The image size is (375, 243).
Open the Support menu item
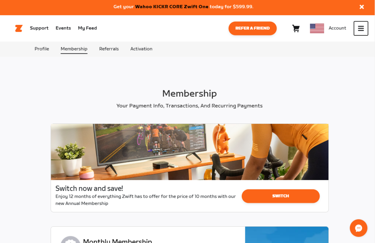click(x=39, y=28)
